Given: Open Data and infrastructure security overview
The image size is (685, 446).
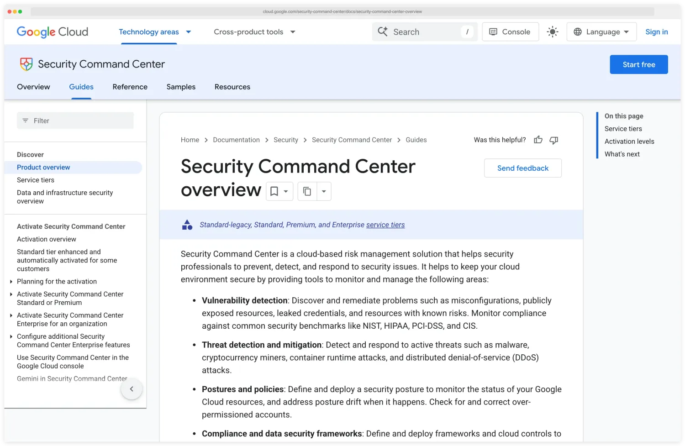Looking at the screenshot, I should pos(65,197).
